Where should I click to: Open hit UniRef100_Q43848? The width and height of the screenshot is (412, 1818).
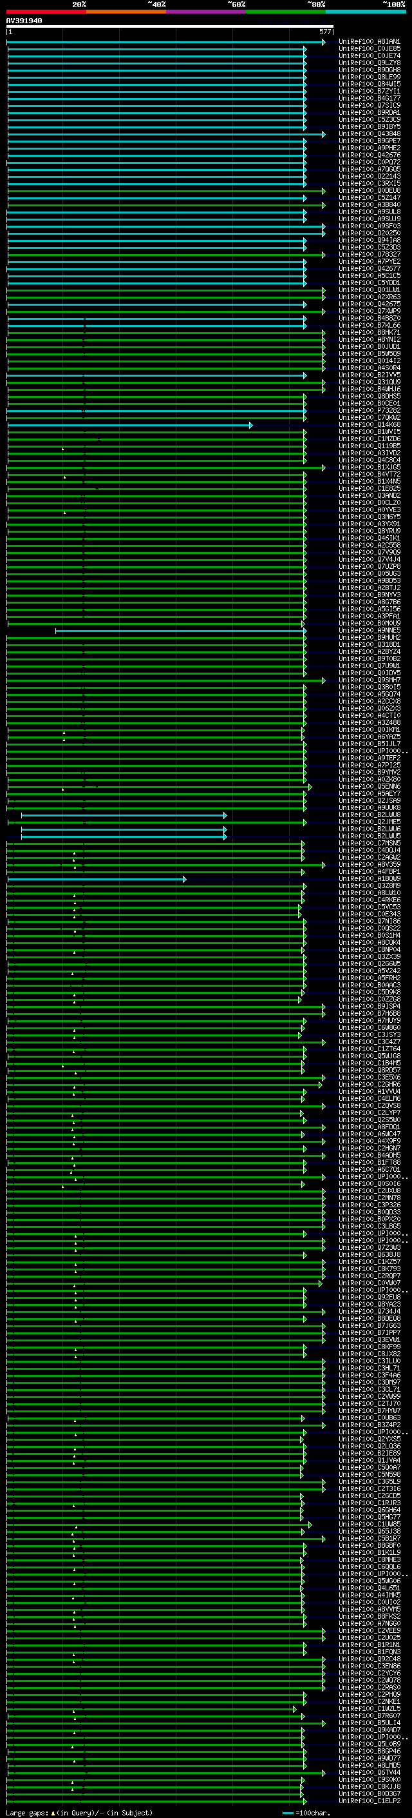point(369,133)
